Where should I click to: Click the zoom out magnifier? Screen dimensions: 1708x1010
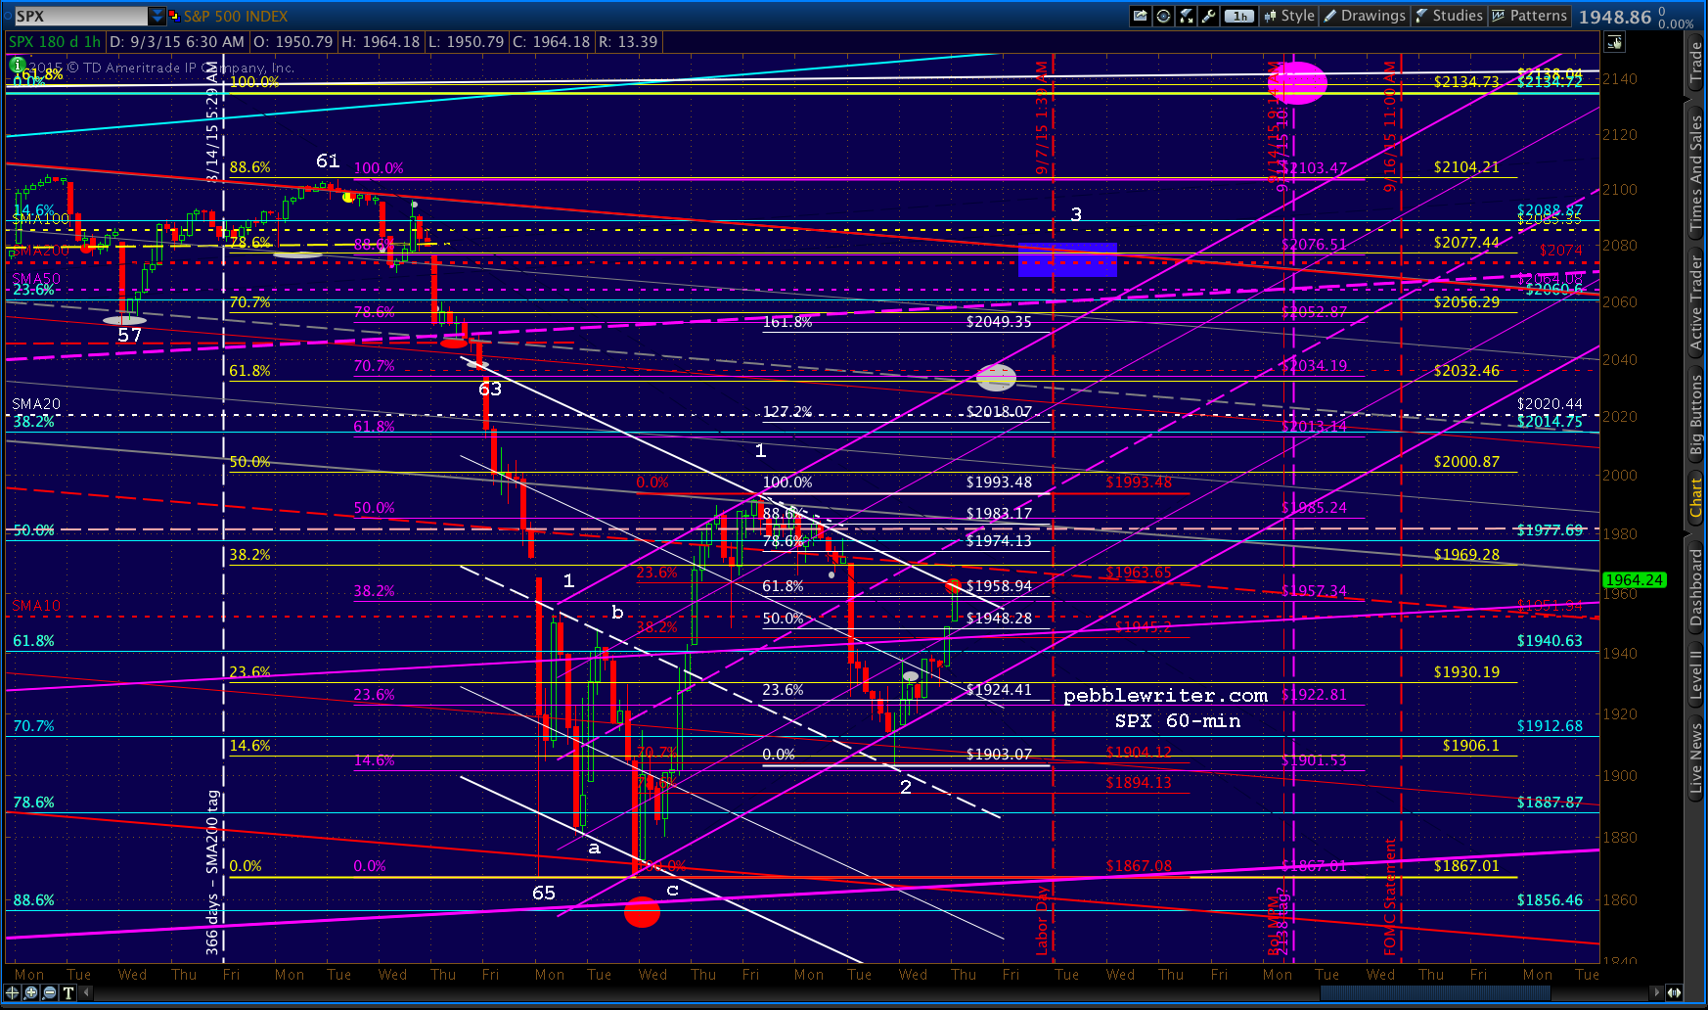click(x=50, y=992)
